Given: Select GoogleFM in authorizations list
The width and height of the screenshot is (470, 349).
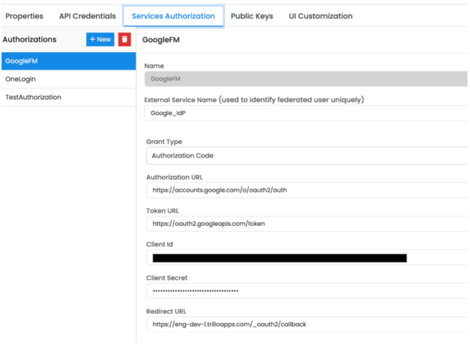Looking at the screenshot, I should coord(69,61).
